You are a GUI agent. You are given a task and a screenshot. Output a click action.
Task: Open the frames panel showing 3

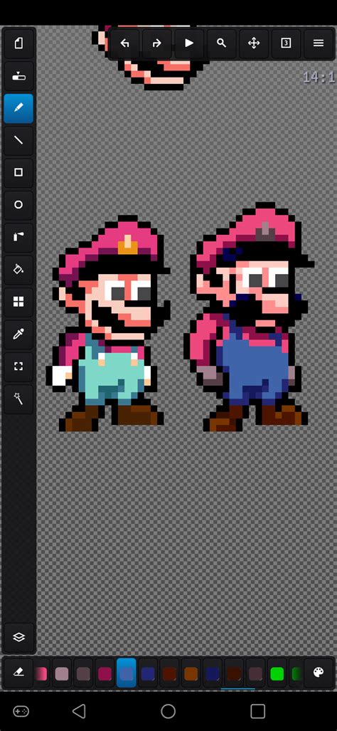pyautogui.click(x=286, y=43)
